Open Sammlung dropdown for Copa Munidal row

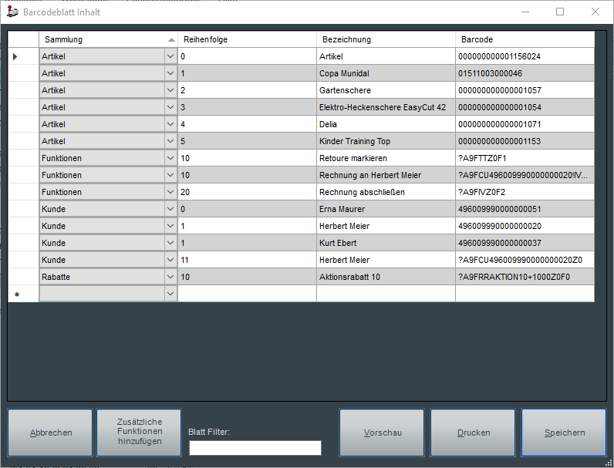coord(170,73)
